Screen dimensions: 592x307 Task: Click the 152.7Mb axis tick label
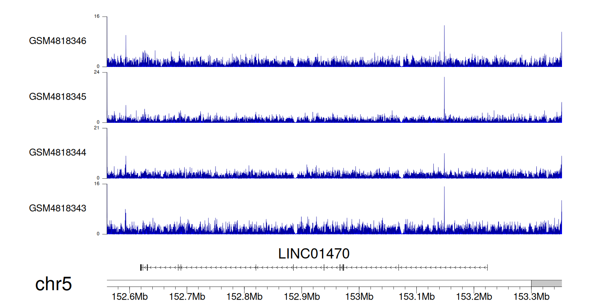[186, 296]
